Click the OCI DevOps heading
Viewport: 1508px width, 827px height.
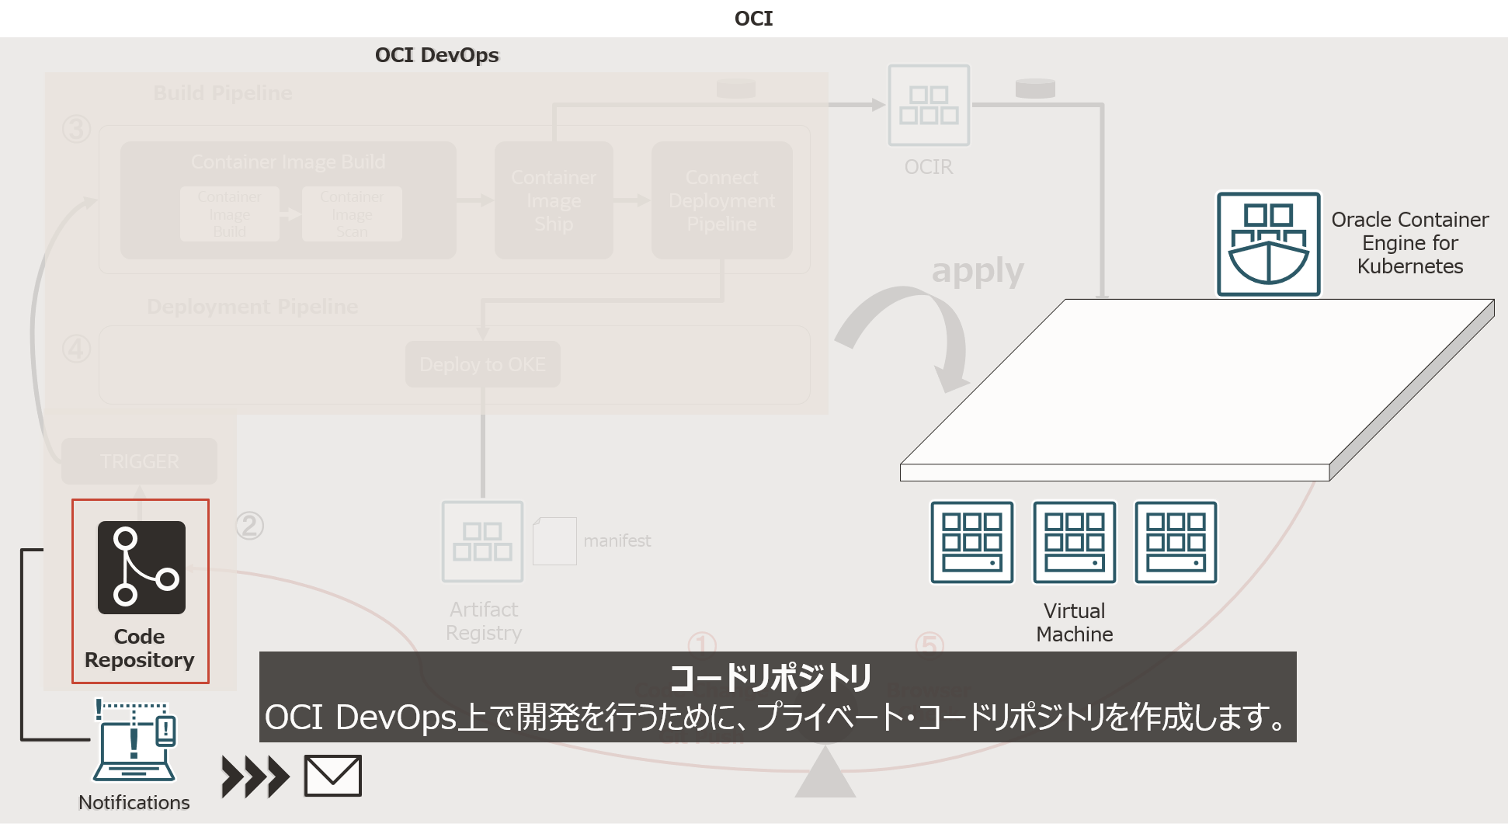(436, 55)
